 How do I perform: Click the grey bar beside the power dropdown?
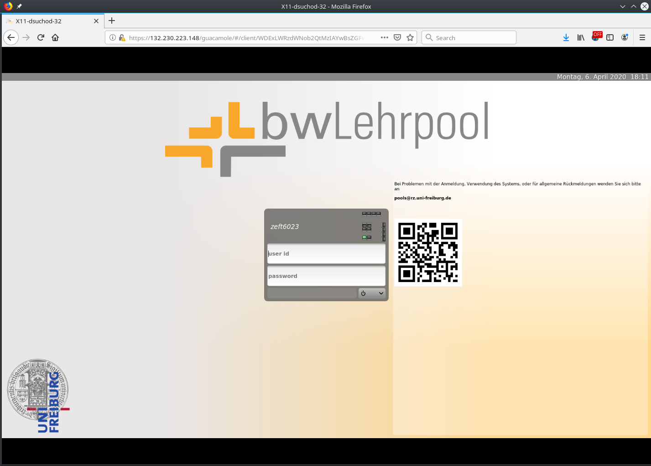click(312, 293)
